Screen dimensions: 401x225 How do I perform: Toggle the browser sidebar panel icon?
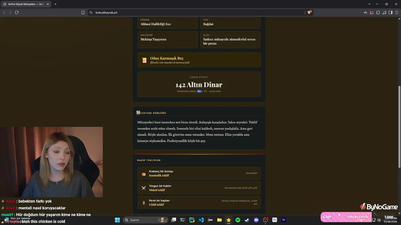390,12
